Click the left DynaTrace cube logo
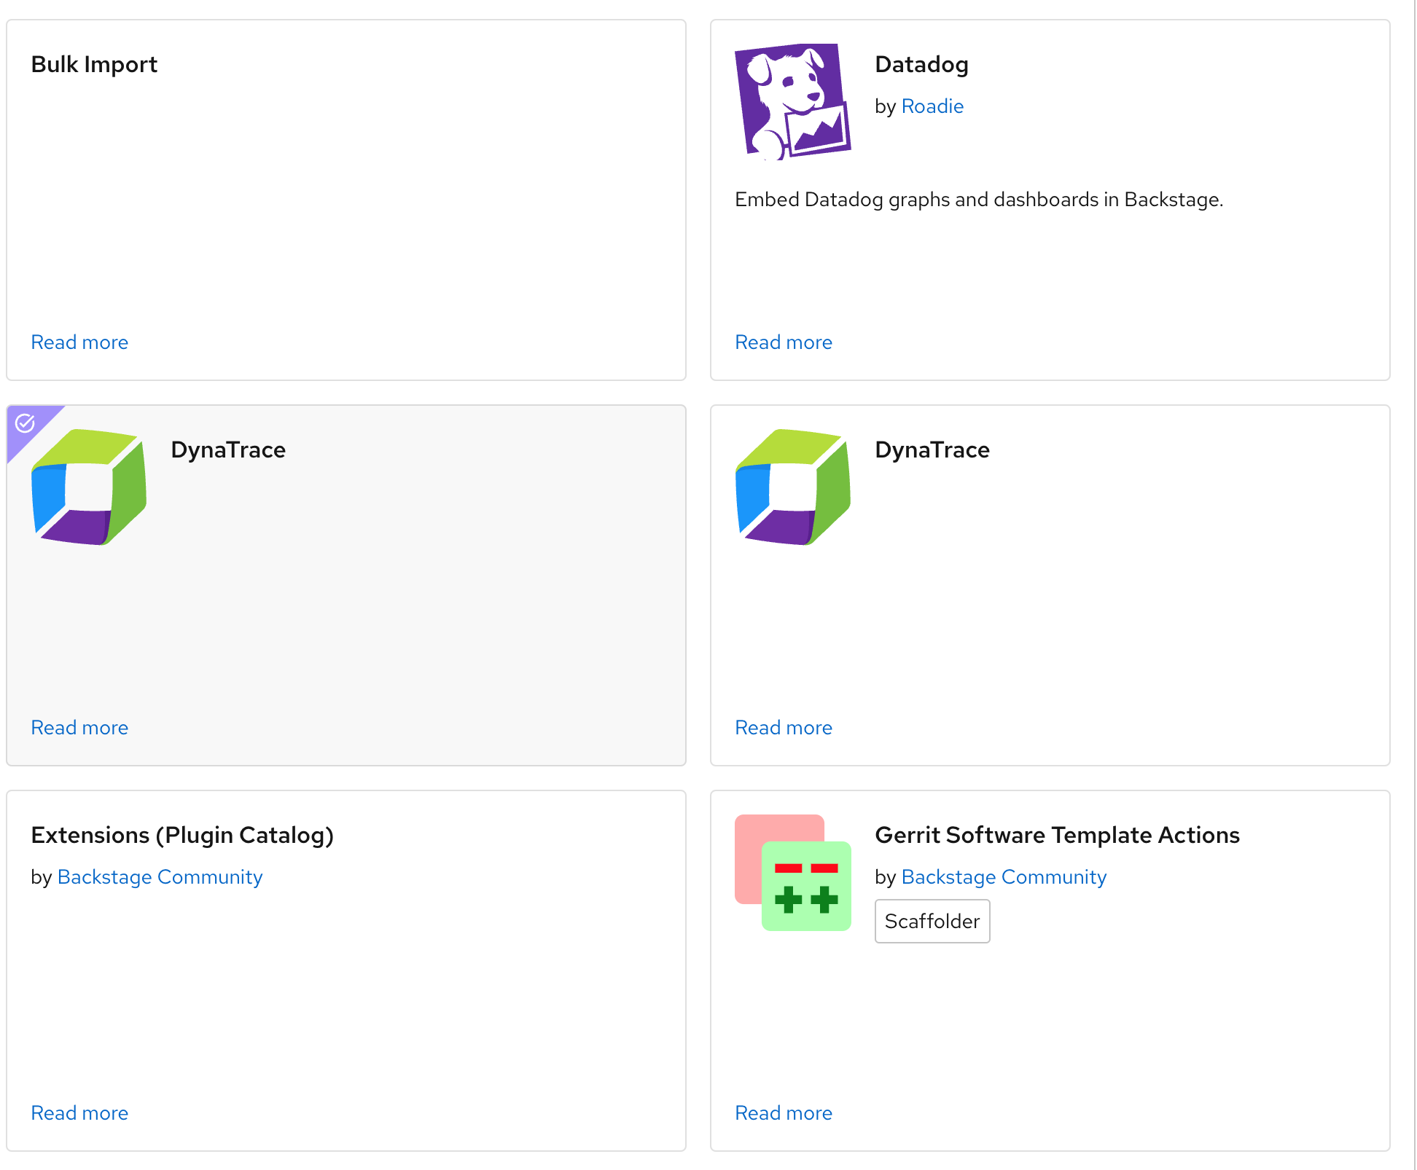 [x=89, y=487]
